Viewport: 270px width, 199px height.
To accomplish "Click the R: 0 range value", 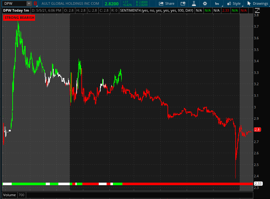I will point(114,10).
